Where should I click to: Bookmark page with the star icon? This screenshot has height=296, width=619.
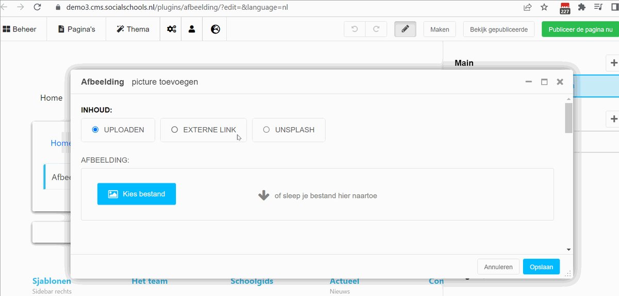point(544,7)
